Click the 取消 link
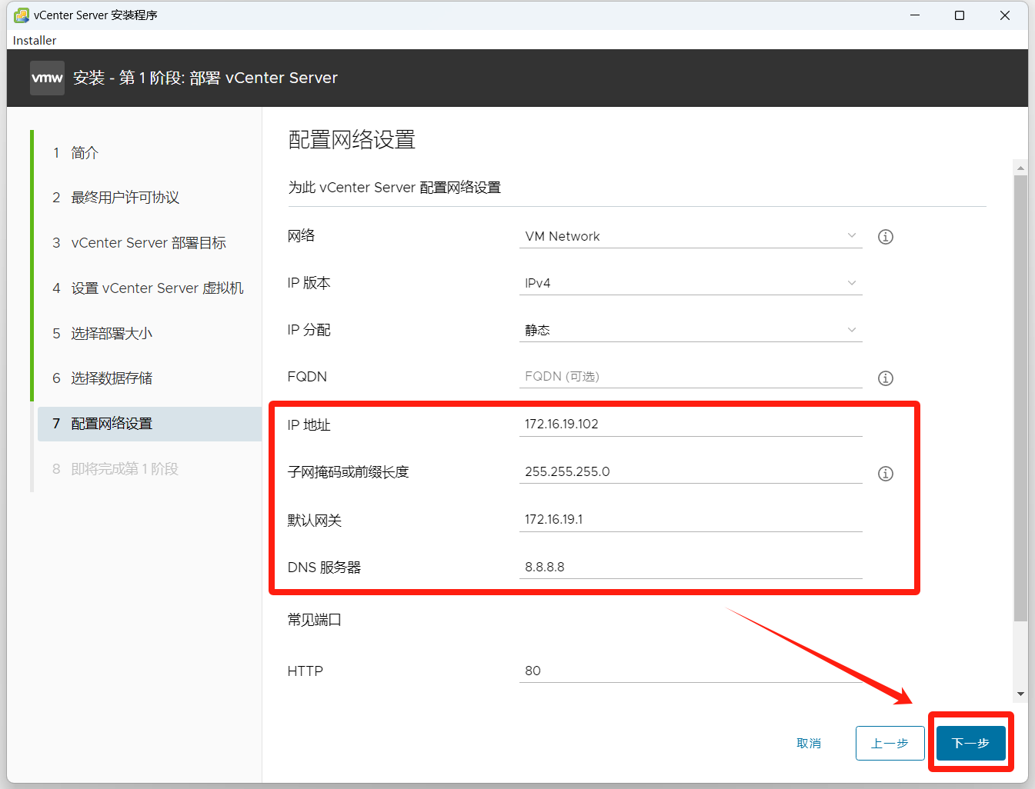1035x789 pixels. tap(808, 743)
